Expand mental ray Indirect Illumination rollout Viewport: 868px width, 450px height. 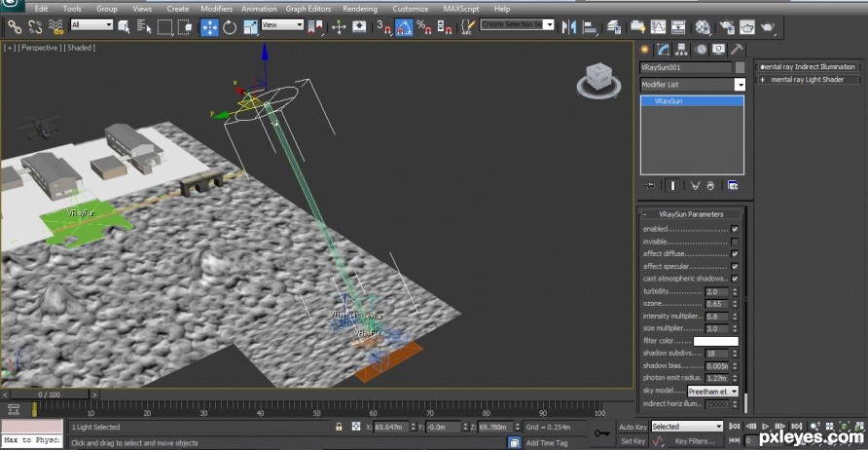coord(808,67)
